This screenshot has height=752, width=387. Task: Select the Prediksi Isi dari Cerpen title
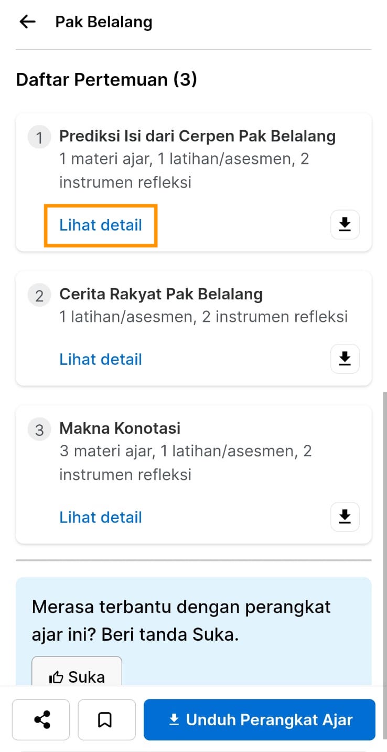coord(197,136)
